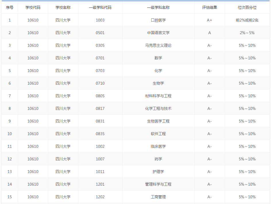The width and height of the screenshot is (271, 204).
Task: Click the 学校名称 column header
Action: 63,8
